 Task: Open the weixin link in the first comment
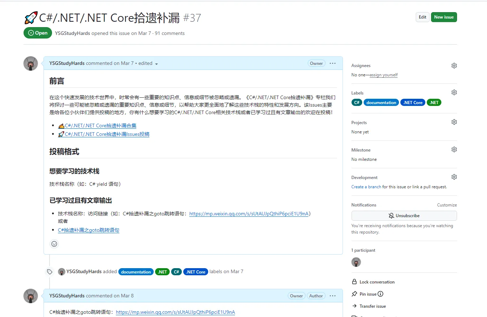tap(249, 214)
